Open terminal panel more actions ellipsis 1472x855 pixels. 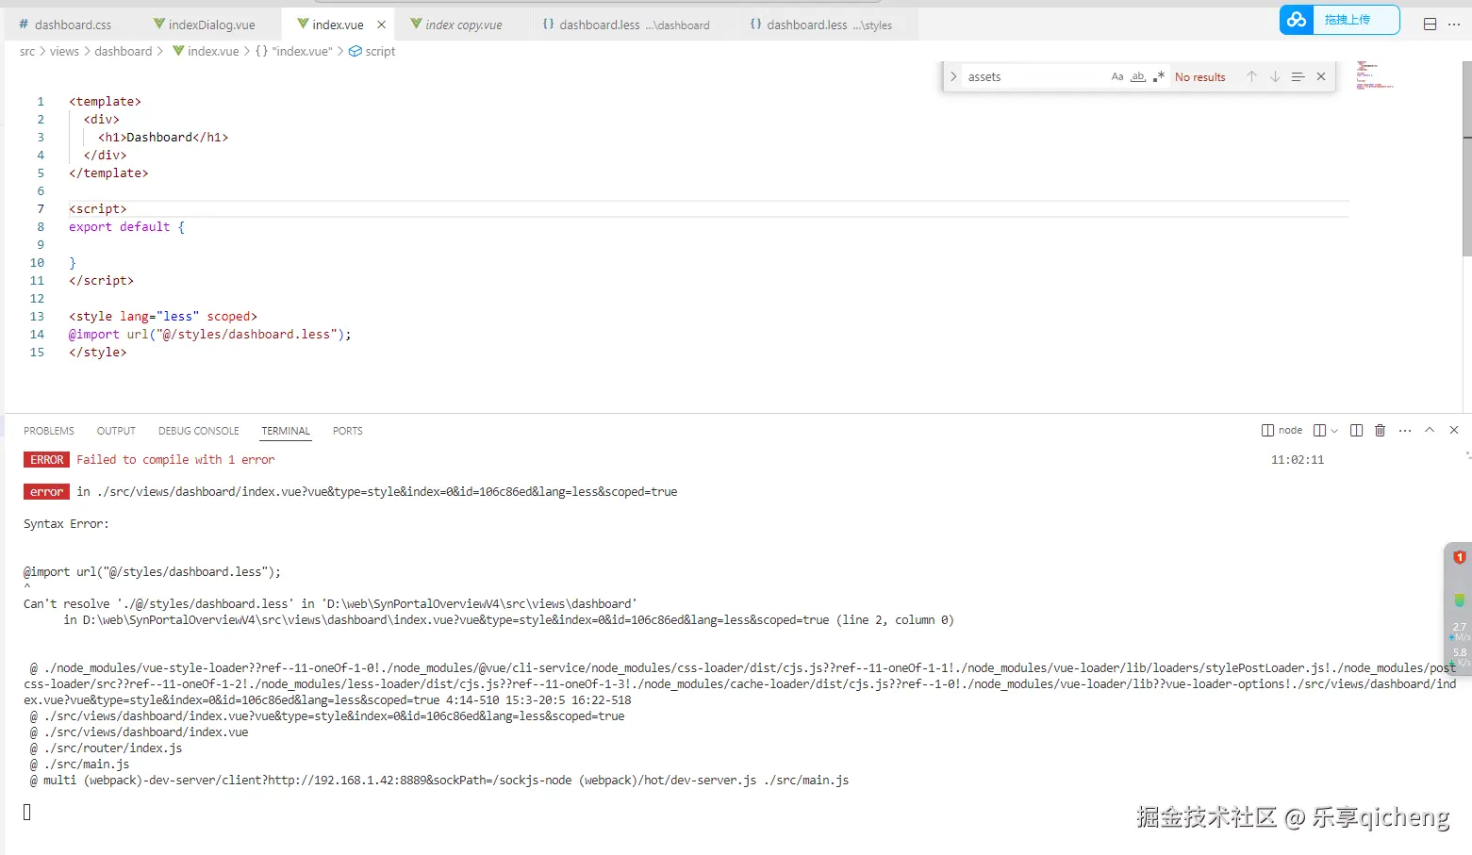point(1405,431)
